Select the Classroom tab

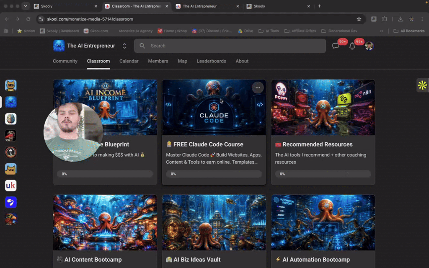click(98, 61)
